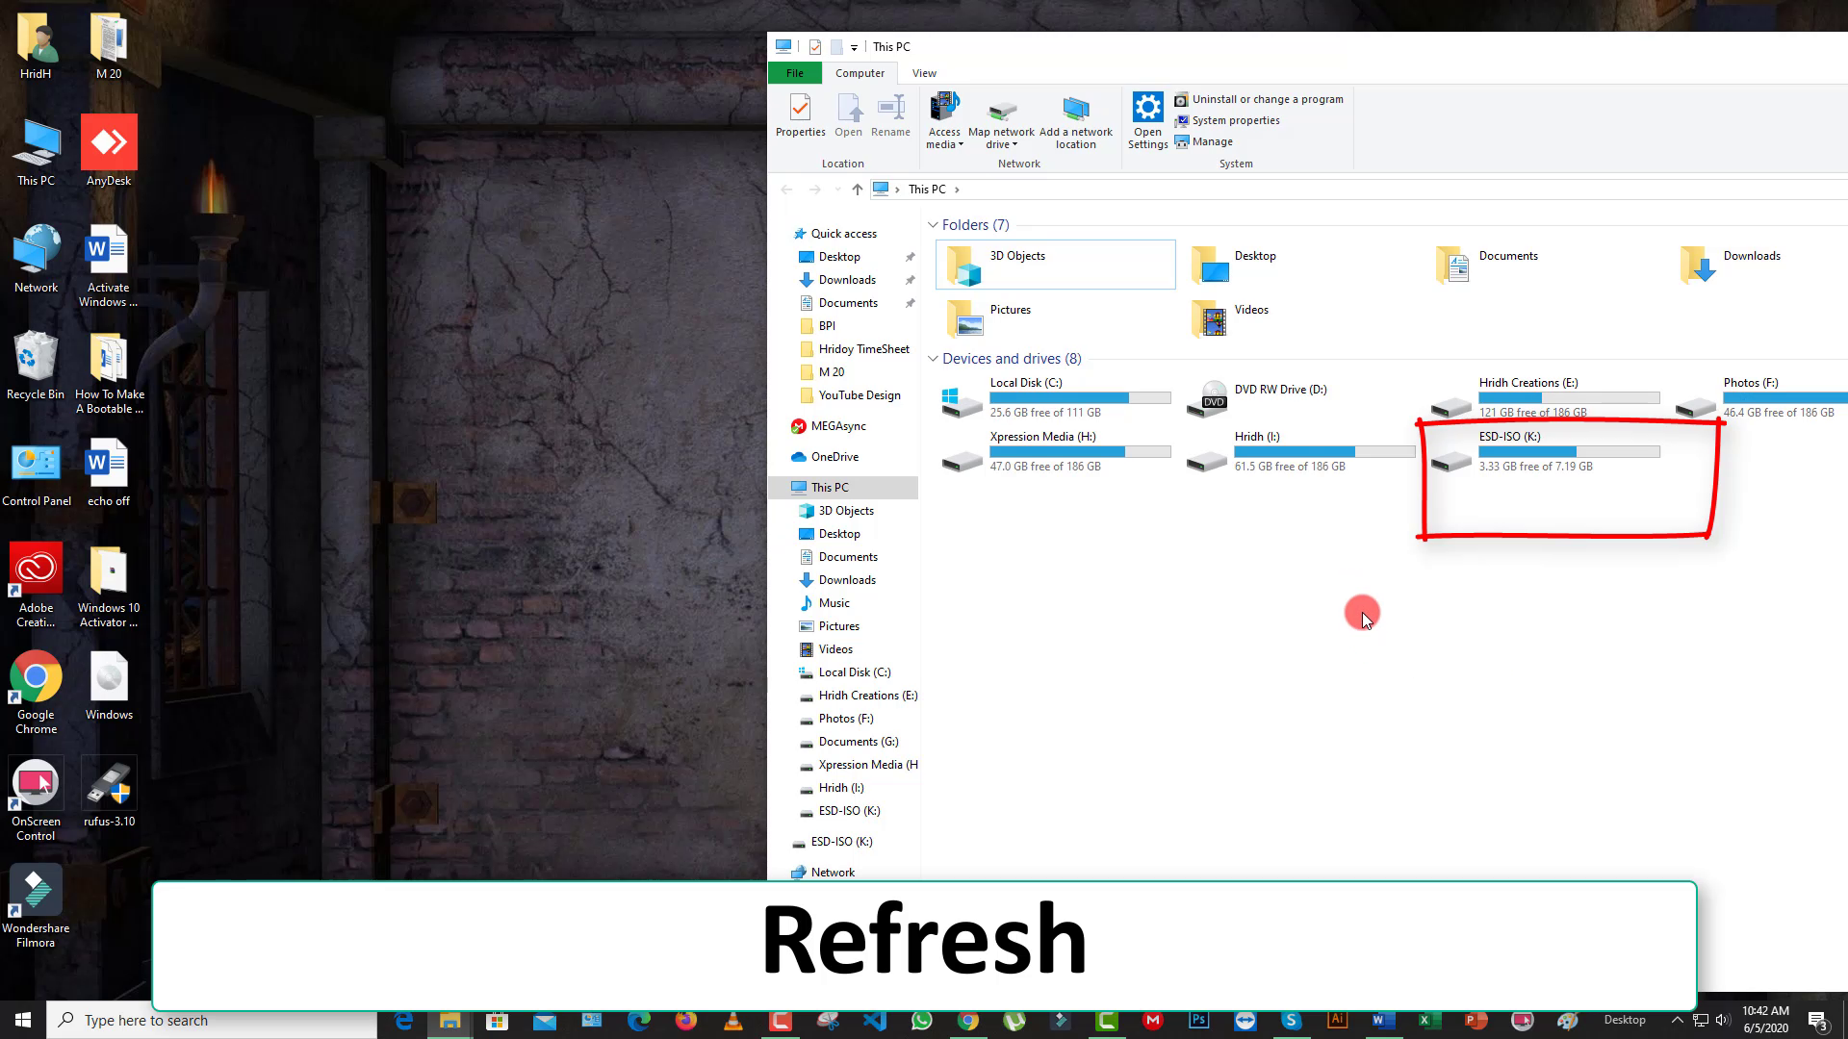Click the taskbar search box
The image size is (1848, 1039).
[x=212, y=1021]
